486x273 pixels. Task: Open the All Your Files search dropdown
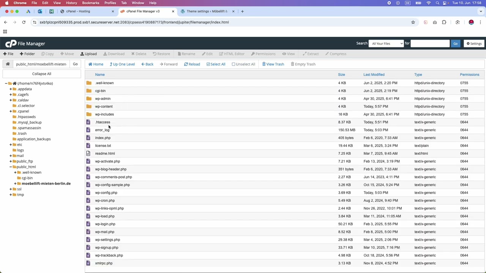[x=386, y=44]
